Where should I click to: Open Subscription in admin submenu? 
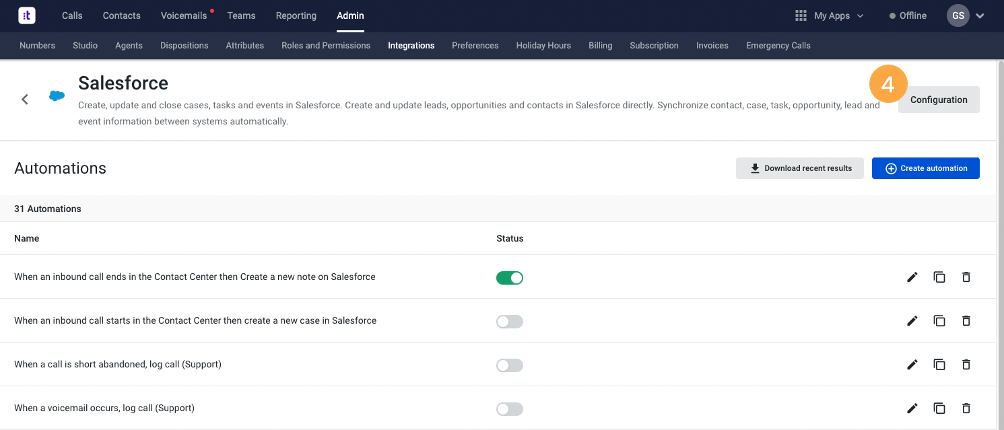[655, 46]
